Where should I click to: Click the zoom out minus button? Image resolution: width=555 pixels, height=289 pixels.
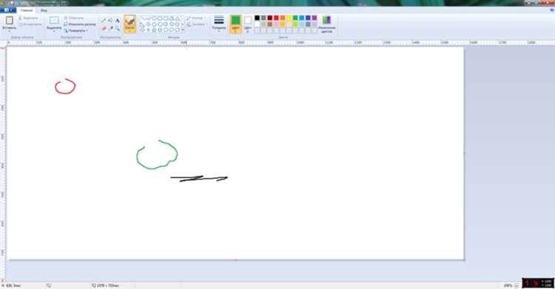517,285
